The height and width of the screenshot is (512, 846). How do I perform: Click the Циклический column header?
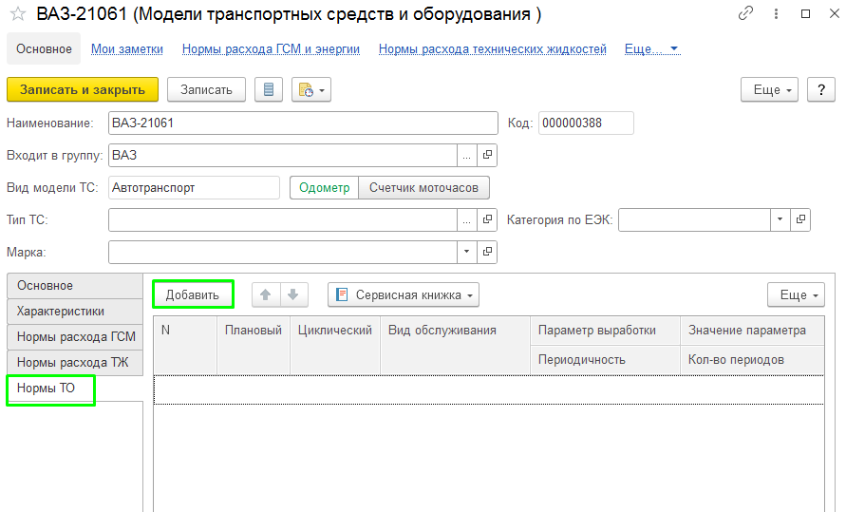pos(335,345)
